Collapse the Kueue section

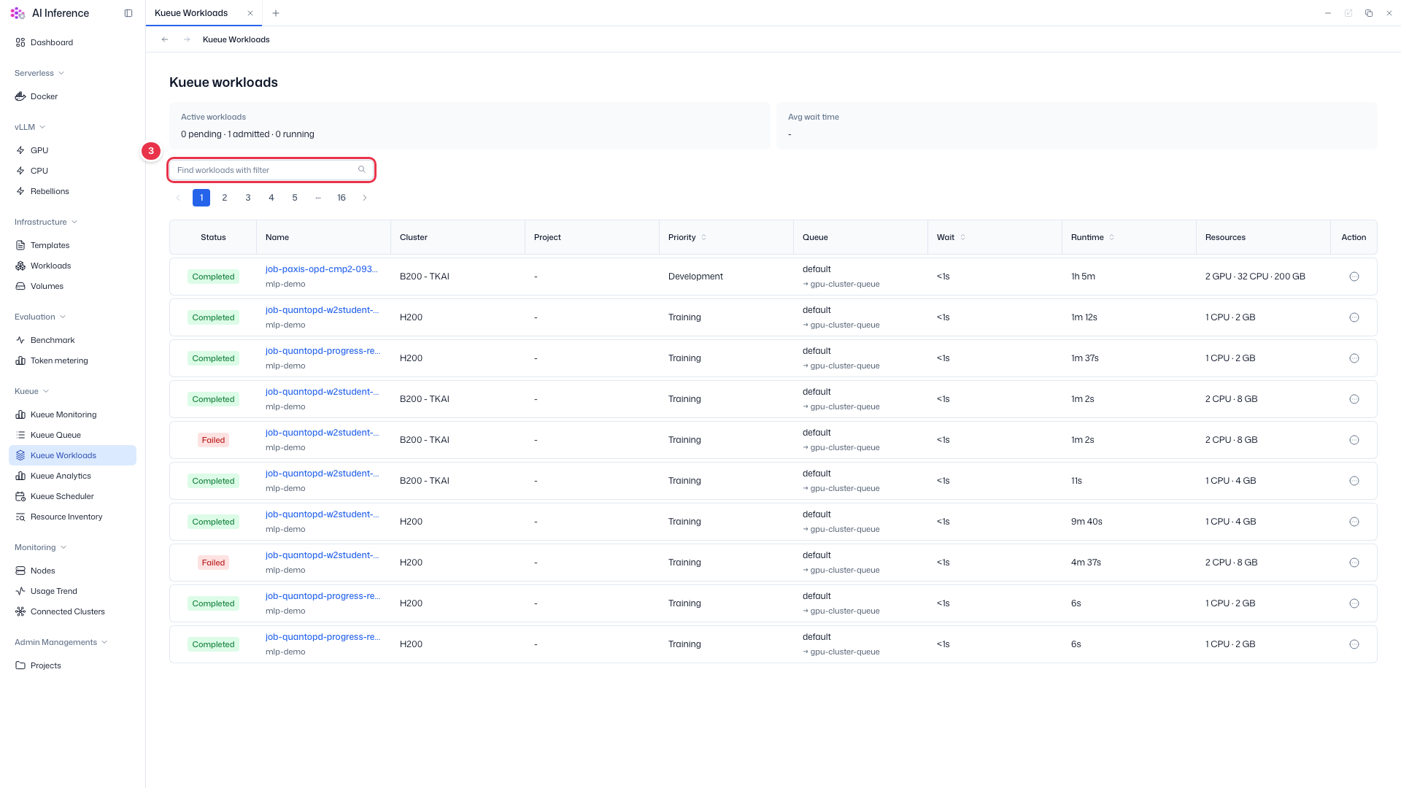tap(32, 391)
